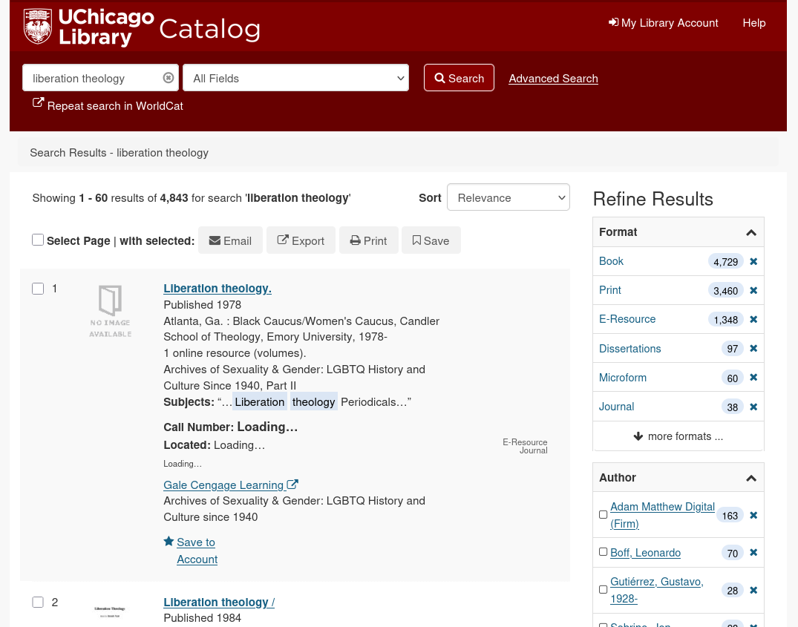Click the no-image thumbnail of result 1
This screenshot has height=627, width=798.
tap(110, 310)
